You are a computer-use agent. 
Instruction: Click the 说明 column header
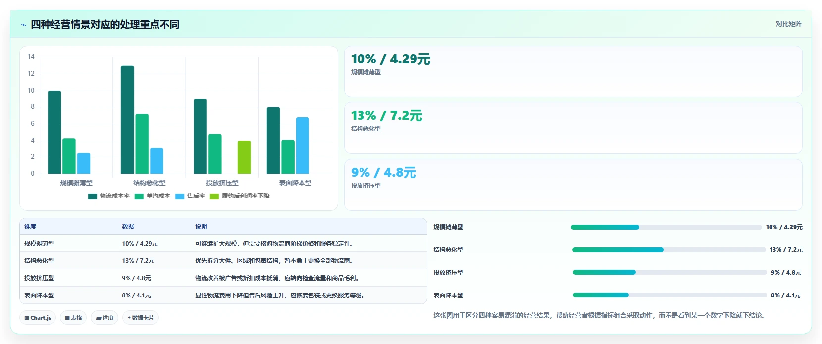[x=201, y=227]
